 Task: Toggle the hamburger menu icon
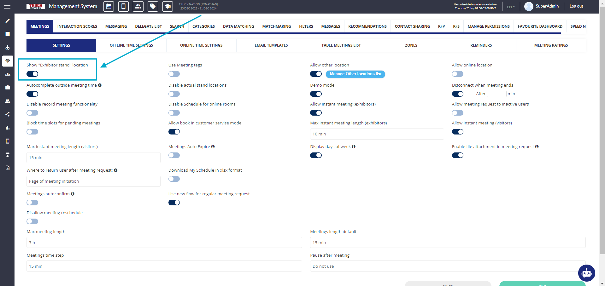7,7
